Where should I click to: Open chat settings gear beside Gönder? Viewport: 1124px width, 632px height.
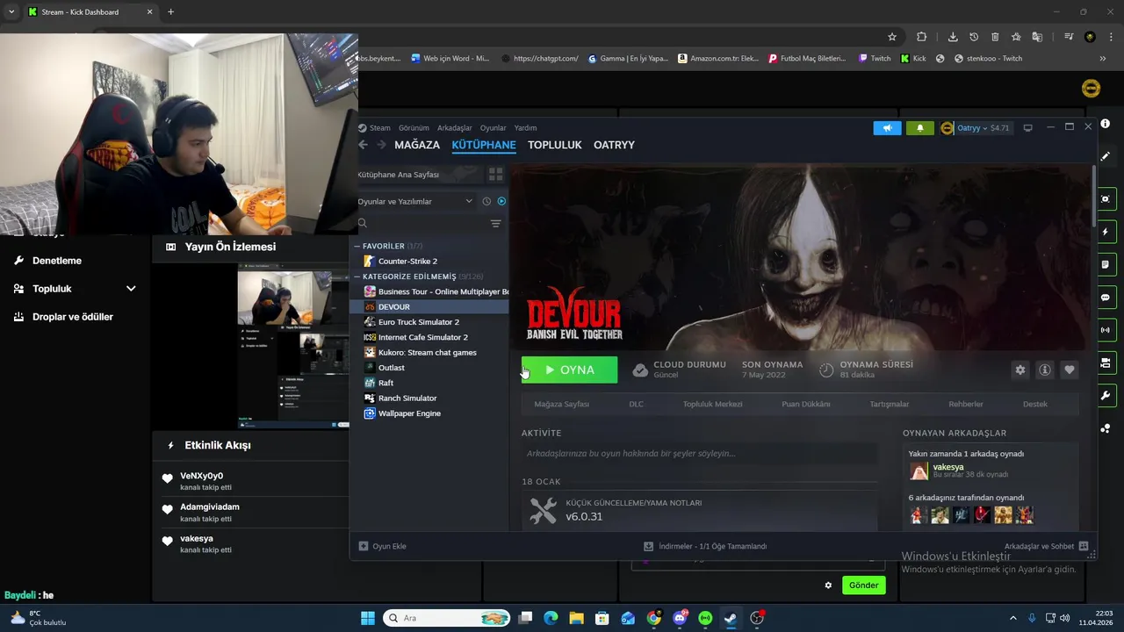click(x=827, y=585)
